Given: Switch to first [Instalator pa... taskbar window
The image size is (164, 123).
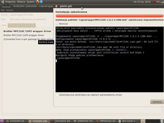Looking at the screenshot, I should (16, 121).
